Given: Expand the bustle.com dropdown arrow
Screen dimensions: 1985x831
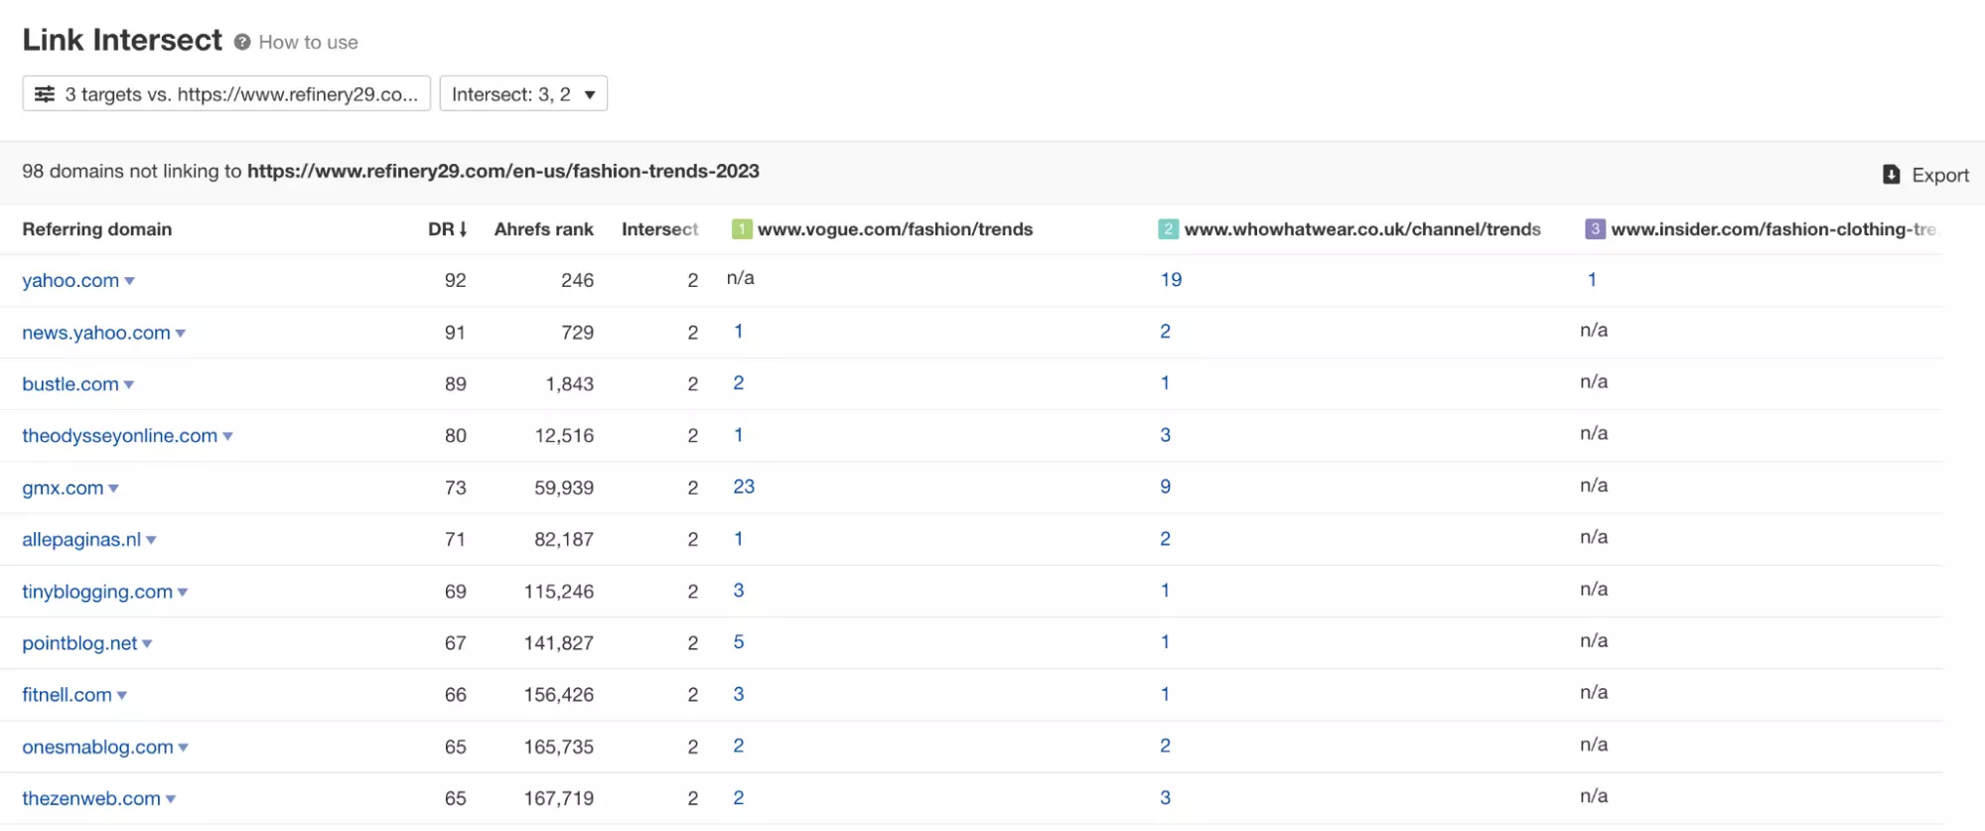Looking at the screenshot, I should point(129,385).
